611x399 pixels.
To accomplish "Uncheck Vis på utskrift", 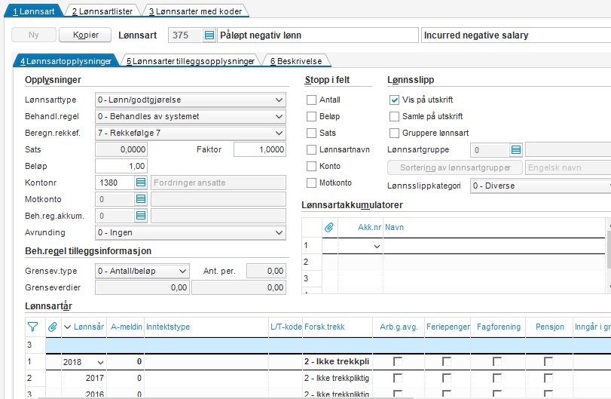I will click(x=394, y=100).
